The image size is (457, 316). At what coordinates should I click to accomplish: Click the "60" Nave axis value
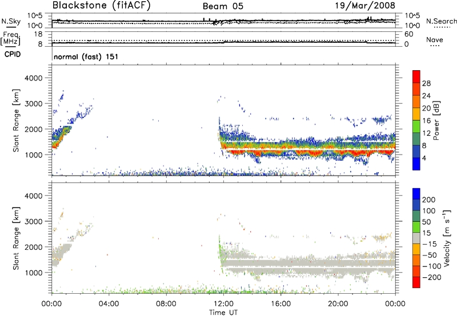[408, 34]
